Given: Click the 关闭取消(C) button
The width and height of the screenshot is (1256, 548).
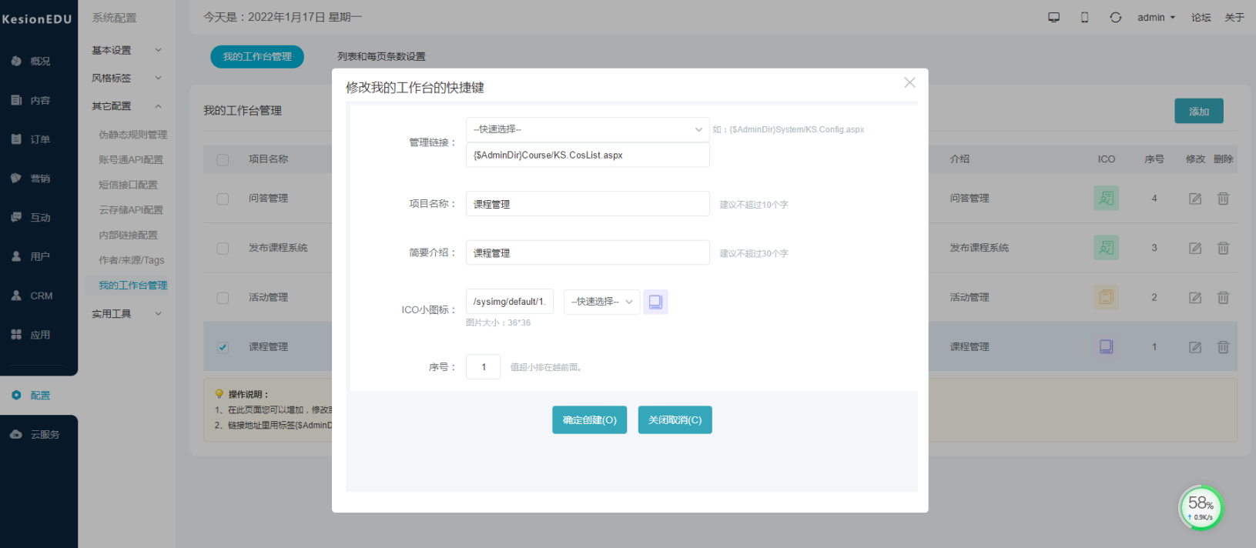Looking at the screenshot, I should click(675, 420).
